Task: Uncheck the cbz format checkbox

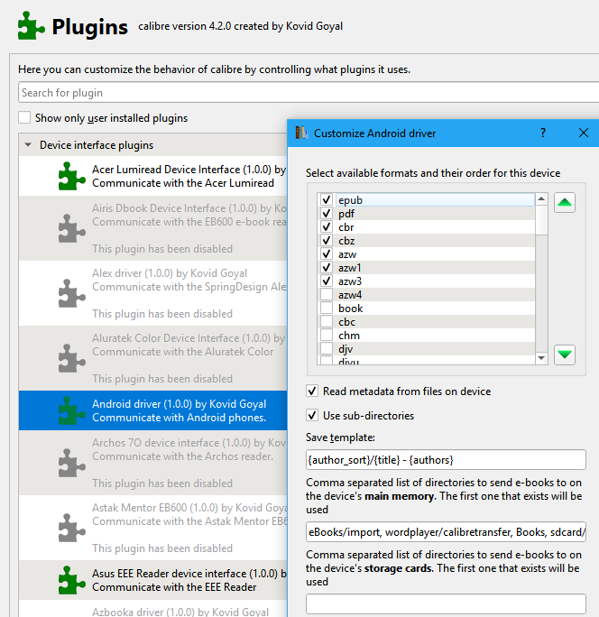Action: 327,241
